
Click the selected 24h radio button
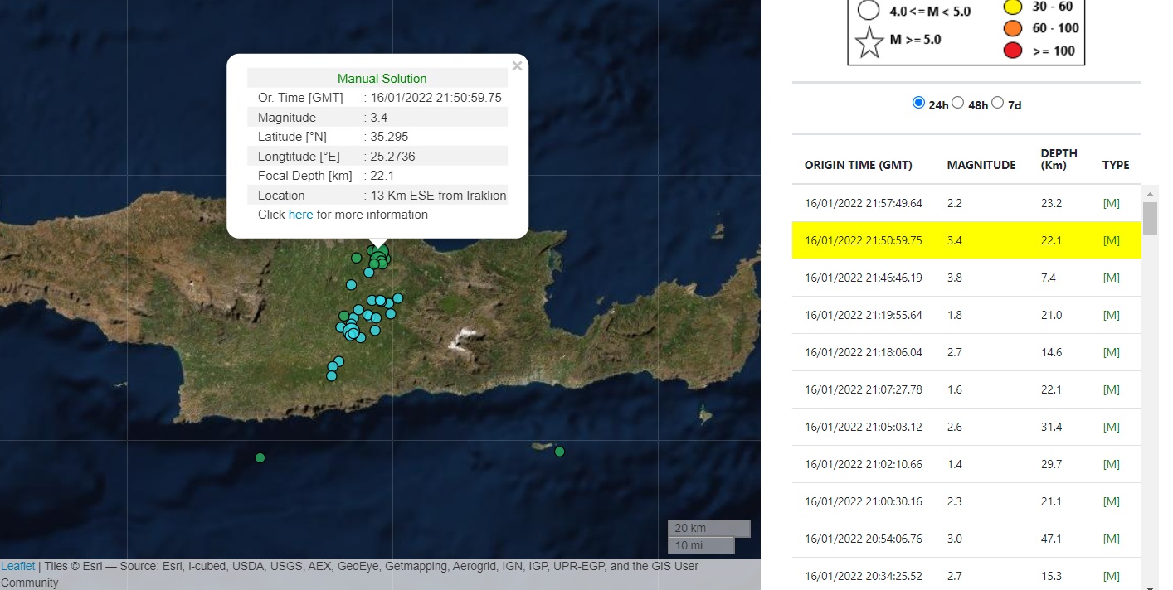click(918, 102)
